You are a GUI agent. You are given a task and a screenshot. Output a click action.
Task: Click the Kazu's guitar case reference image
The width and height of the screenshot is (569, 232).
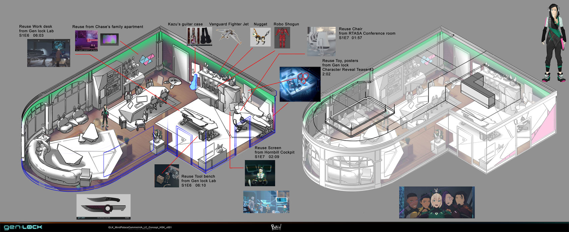[x=199, y=36]
